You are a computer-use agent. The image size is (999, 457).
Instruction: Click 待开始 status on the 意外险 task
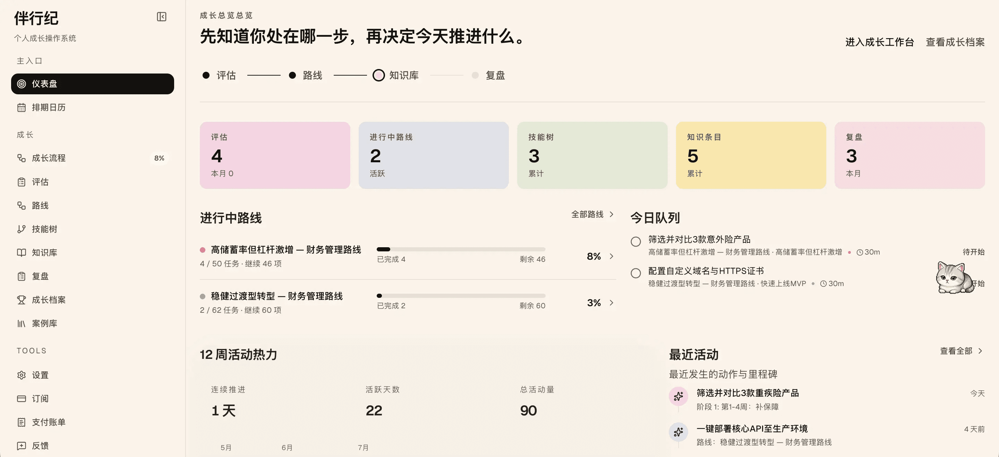pyautogui.click(x=973, y=252)
